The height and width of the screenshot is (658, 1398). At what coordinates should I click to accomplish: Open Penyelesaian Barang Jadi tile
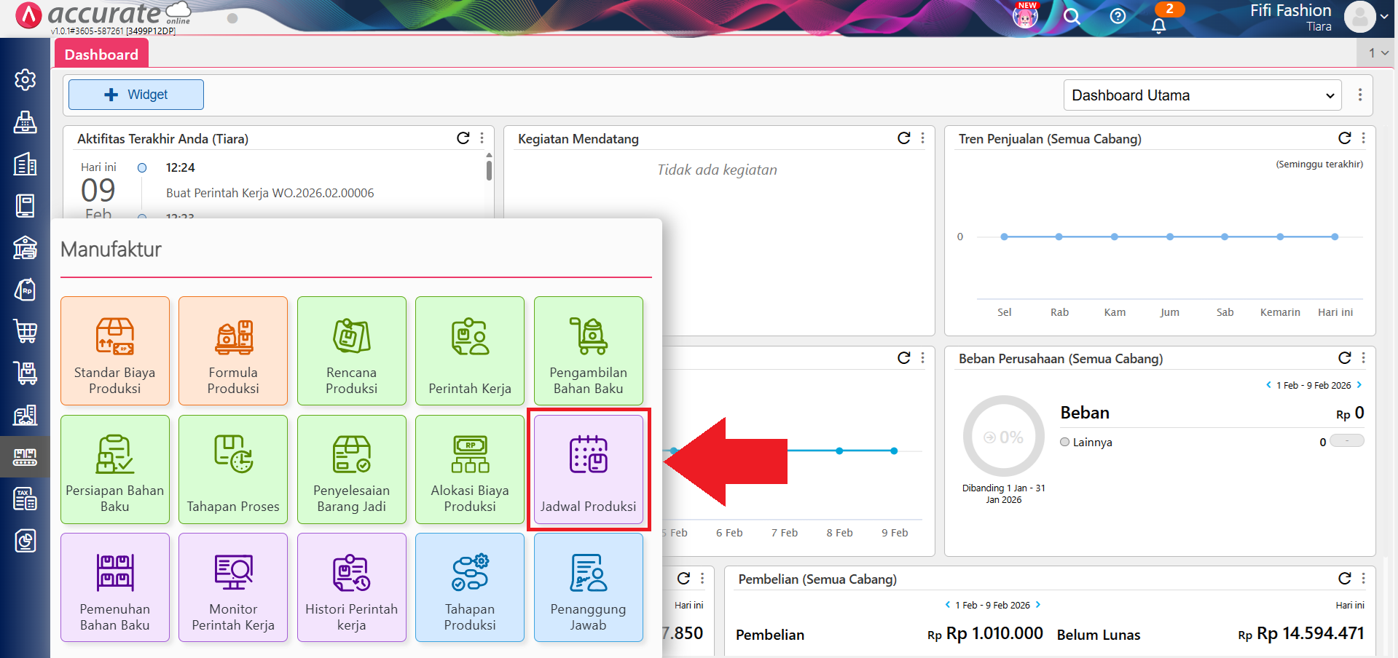point(351,469)
